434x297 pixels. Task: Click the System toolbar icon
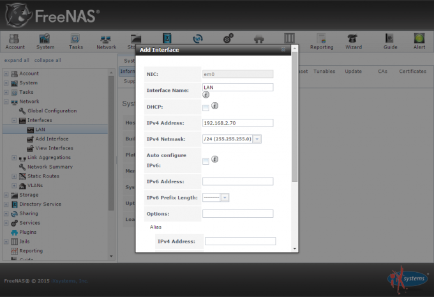45,41
